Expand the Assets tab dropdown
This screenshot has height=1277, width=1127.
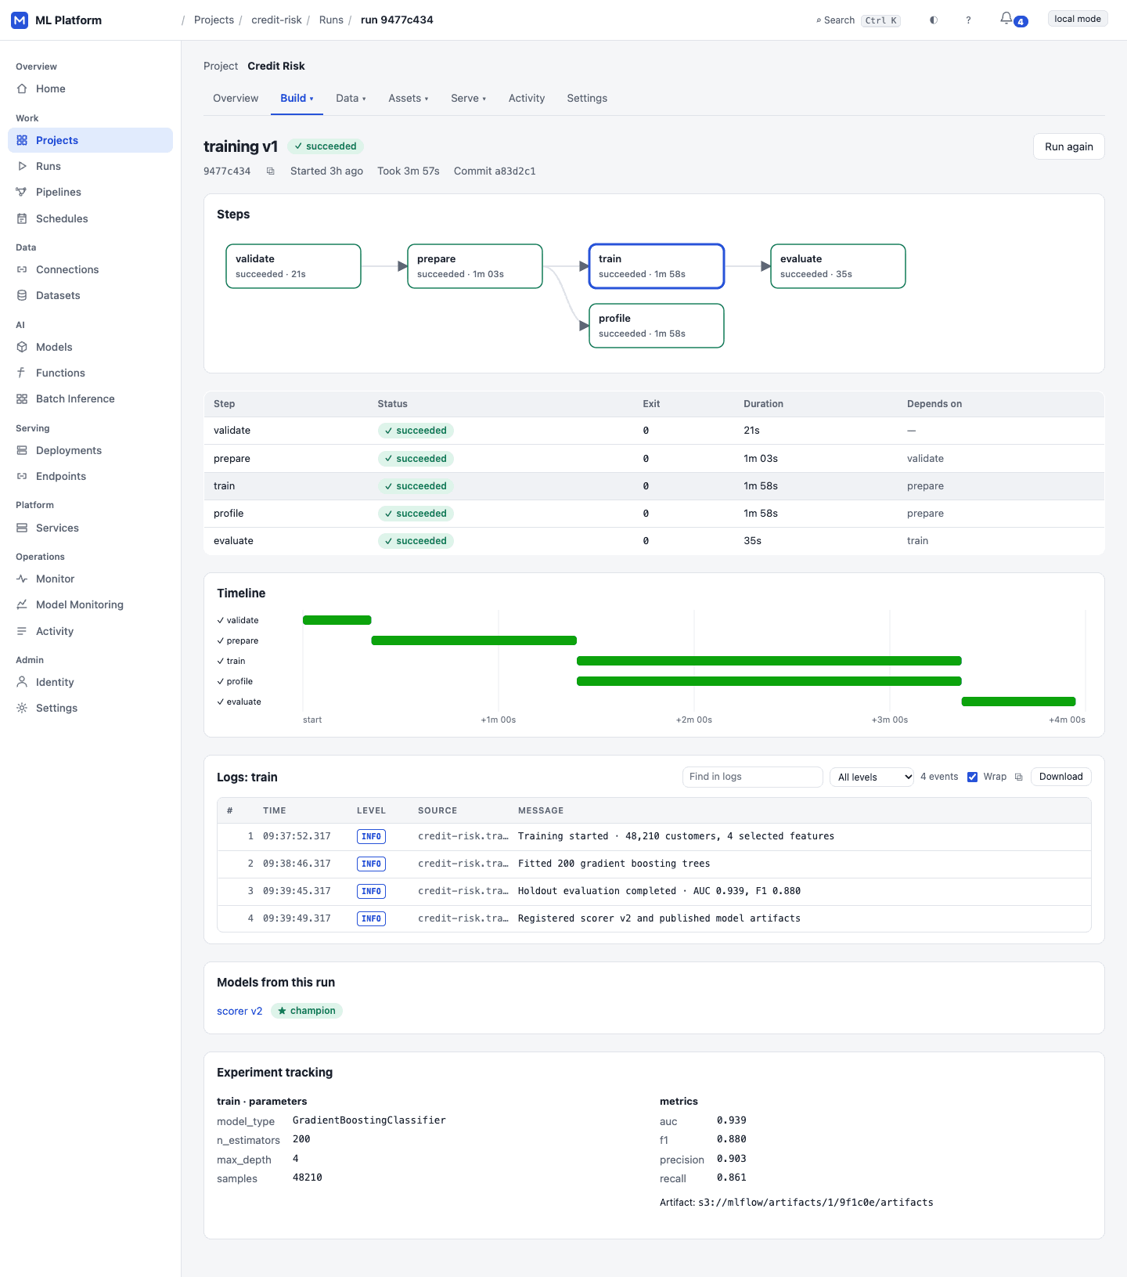[x=409, y=98]
